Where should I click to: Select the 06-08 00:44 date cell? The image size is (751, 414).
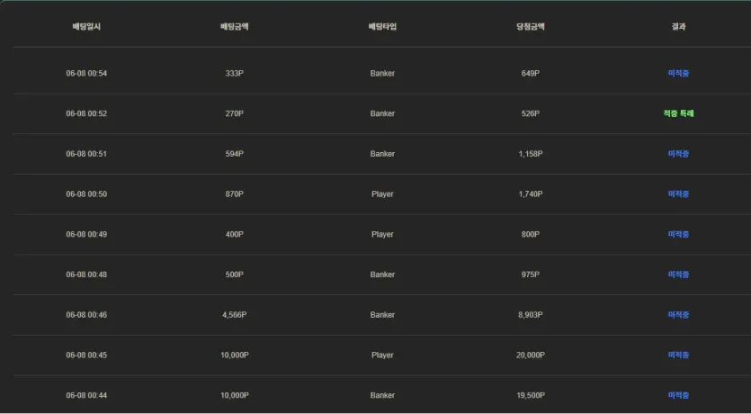click(86, 395)
